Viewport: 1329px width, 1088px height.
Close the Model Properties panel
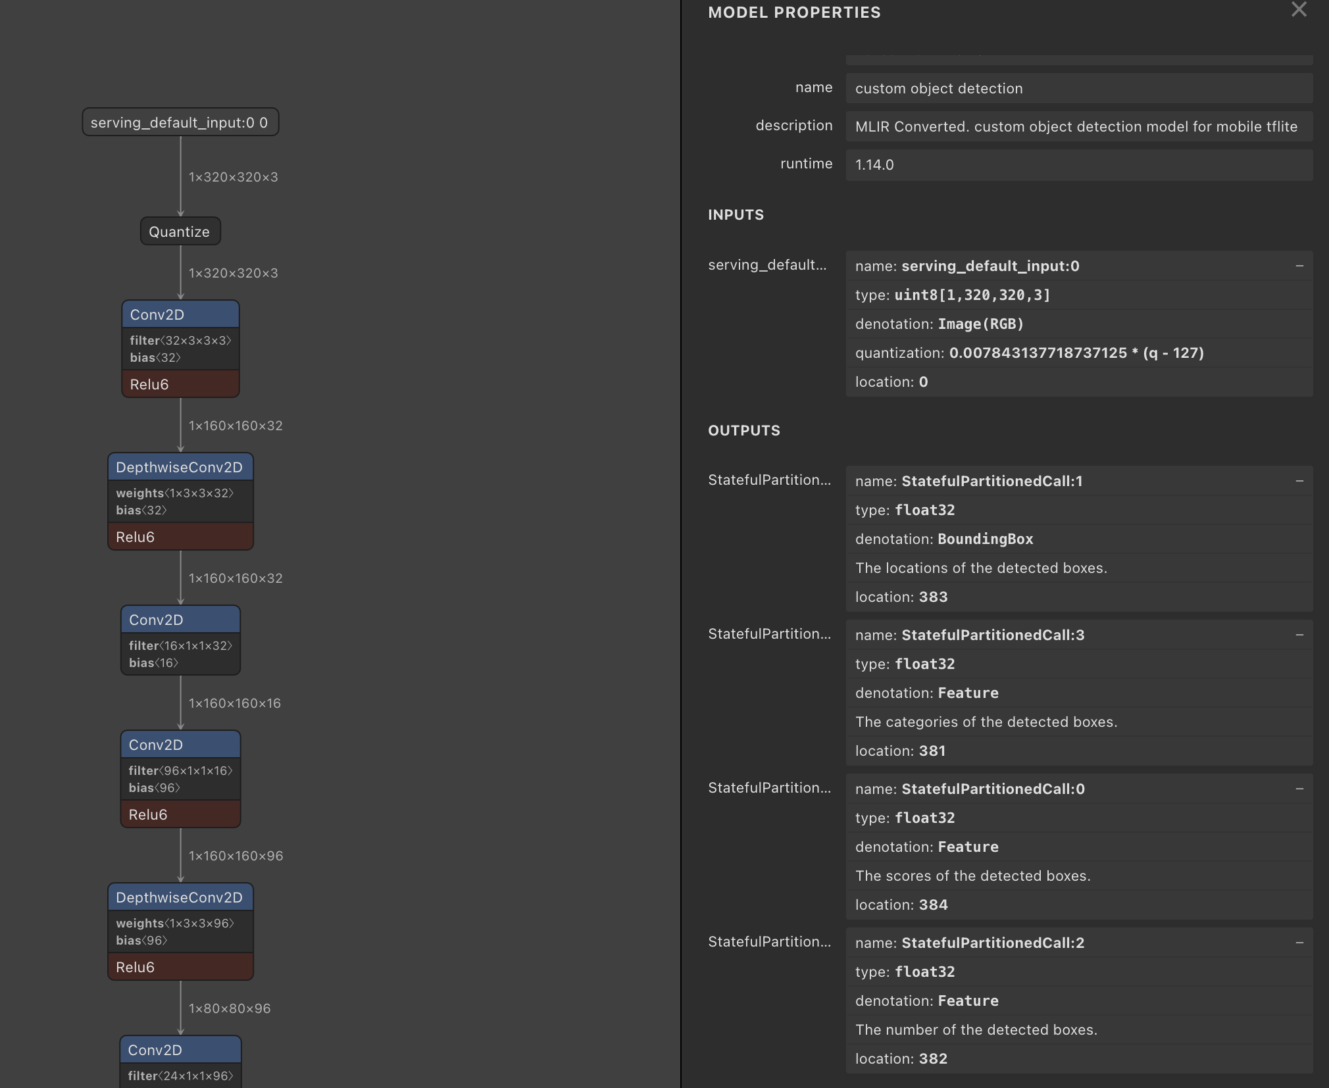pos(1298,10)
